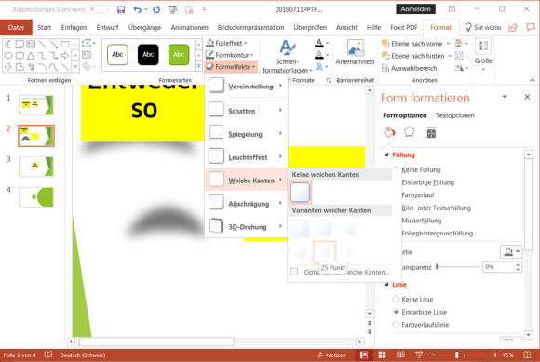Screen dimensions: 540x362
Task: Click the Undo arrow icon
Action: 138,9
